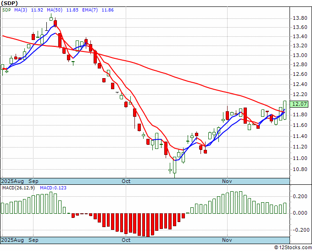This screenshot has width=312, height=251.
Task: Click the 13.20 price axis label
Action: click(300, 46)
